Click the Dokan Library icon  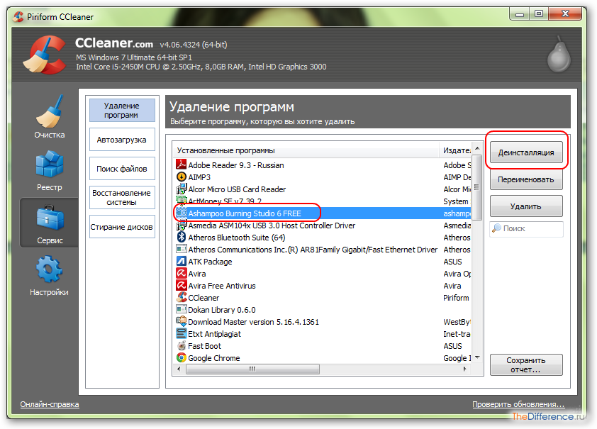coord(181,309)
